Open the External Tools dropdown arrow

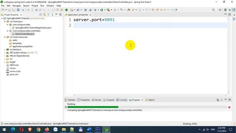111,10
